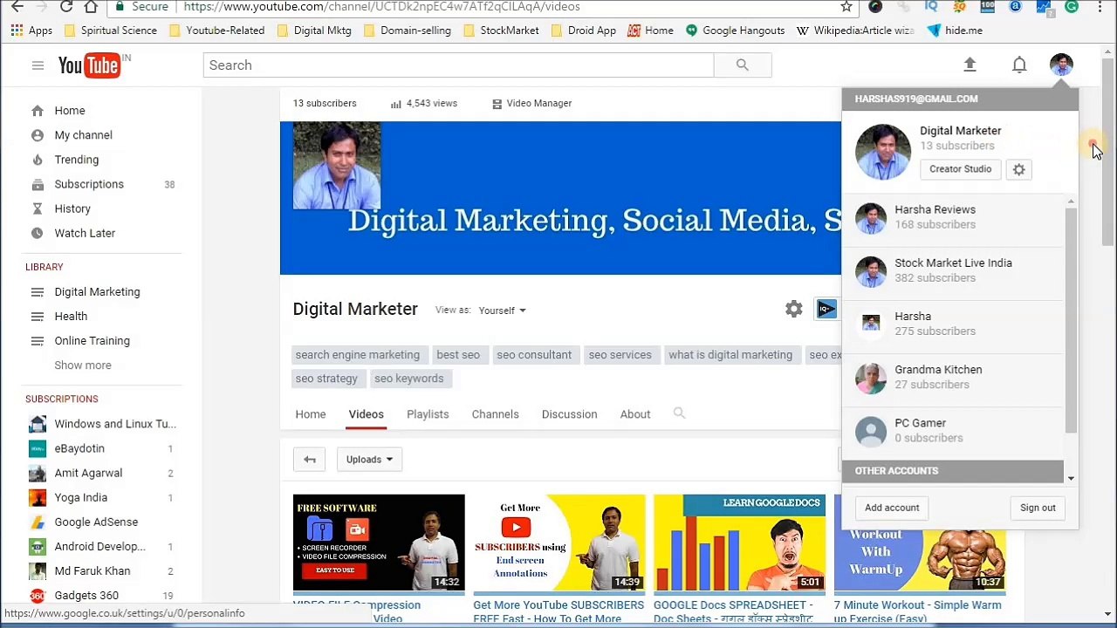Click the blue icon right of the channel gear
Screen dimensions: 1117x628
pyautogui.click(x=826, y=309)
